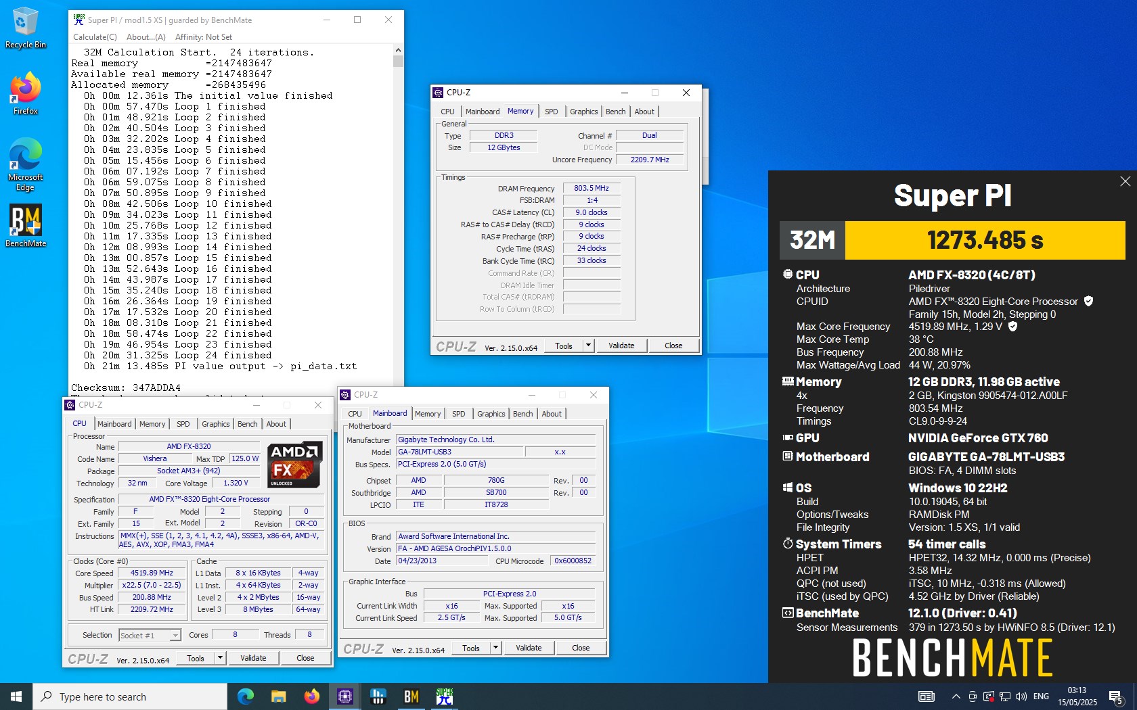
Task: Click Tools button in CPU-Z processor window
Action: click(196, 658)
